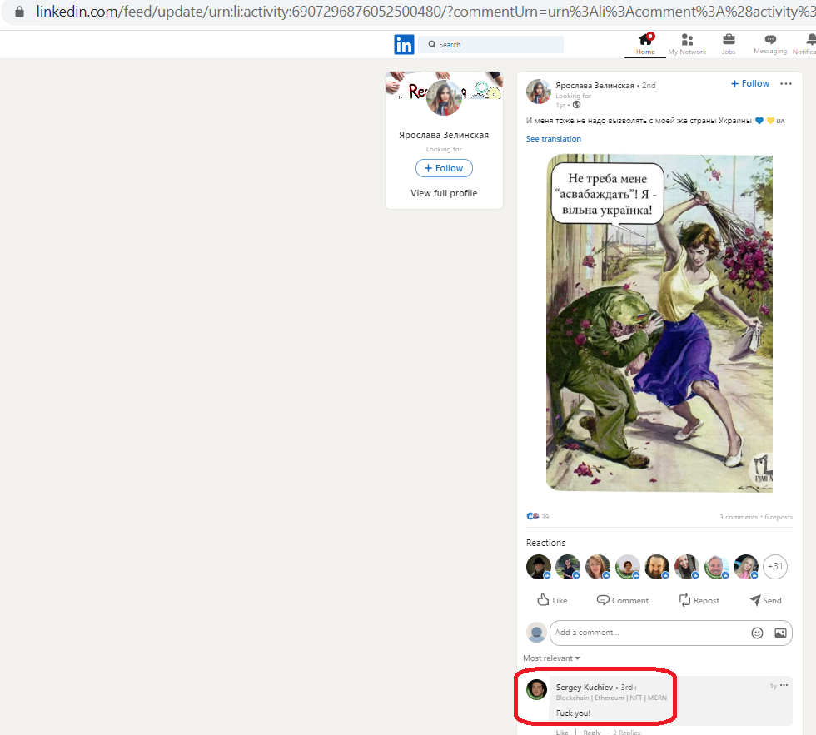Open the post's three-dot options menu
Screen dimensions: 816x735
click(x=786, y=84)
